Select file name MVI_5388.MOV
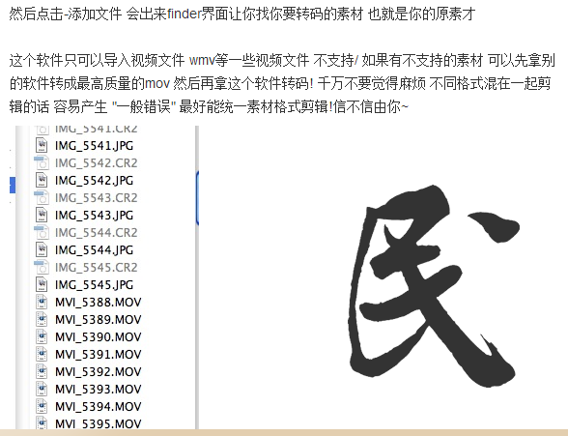 pyautogui.click(x=99, y=303)
